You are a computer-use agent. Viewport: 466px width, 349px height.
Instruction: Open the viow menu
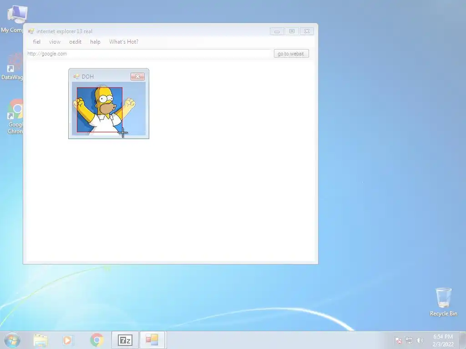(55, 42)
